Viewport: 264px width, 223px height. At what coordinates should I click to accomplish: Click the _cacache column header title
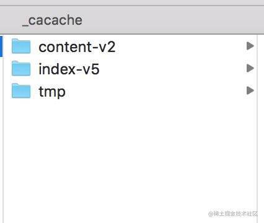pos(52,20)
